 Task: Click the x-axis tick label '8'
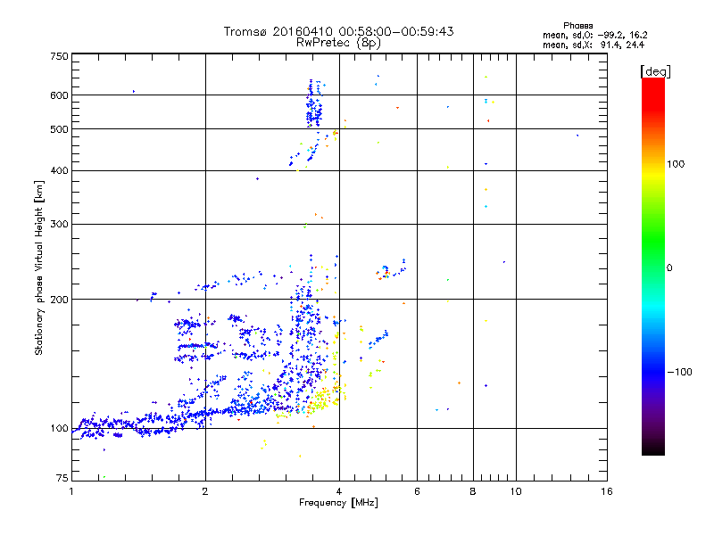[x=473, y=491]
